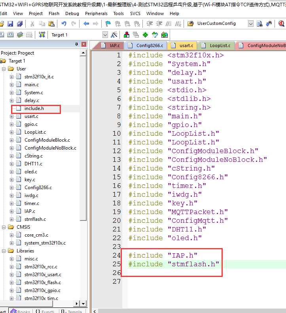Collapse the User folder

[x=4, y=69]
